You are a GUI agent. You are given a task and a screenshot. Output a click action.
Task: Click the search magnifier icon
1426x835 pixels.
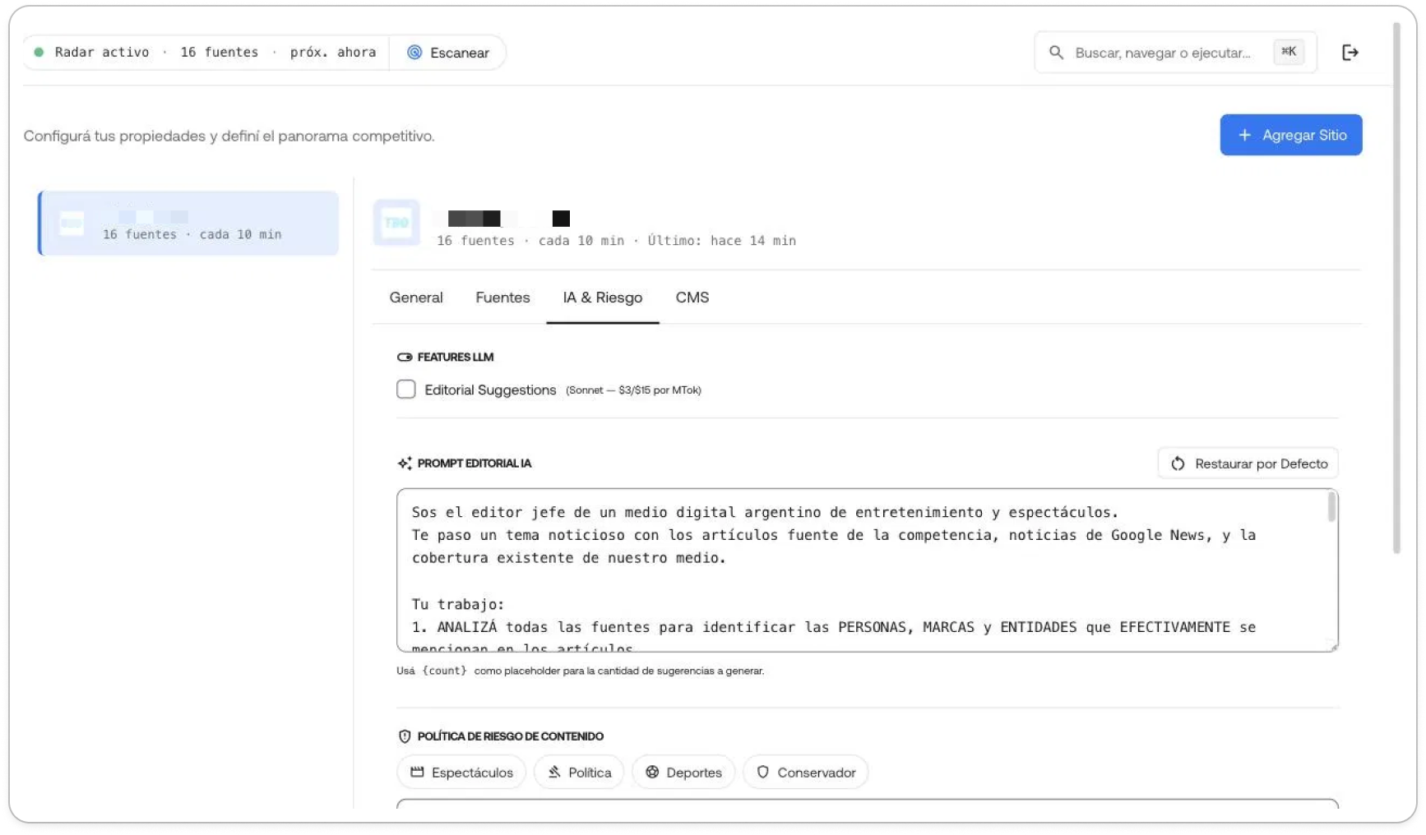coord(1056,53)
